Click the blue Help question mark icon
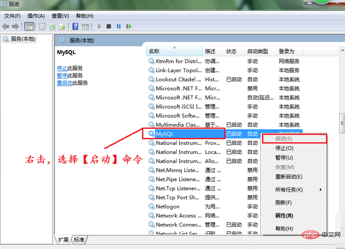 [75, 27]
